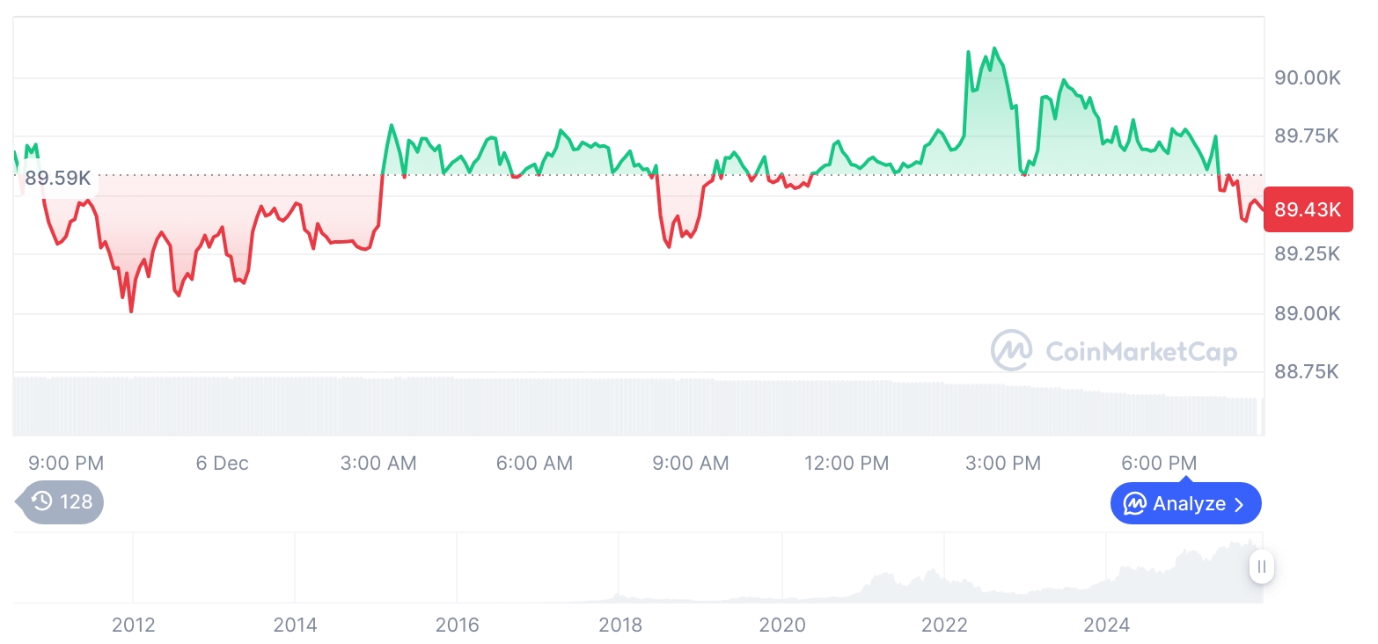Click the 3:00 PM time axis label
Screen dimensions: 1378x644
tap(1002, 463)
